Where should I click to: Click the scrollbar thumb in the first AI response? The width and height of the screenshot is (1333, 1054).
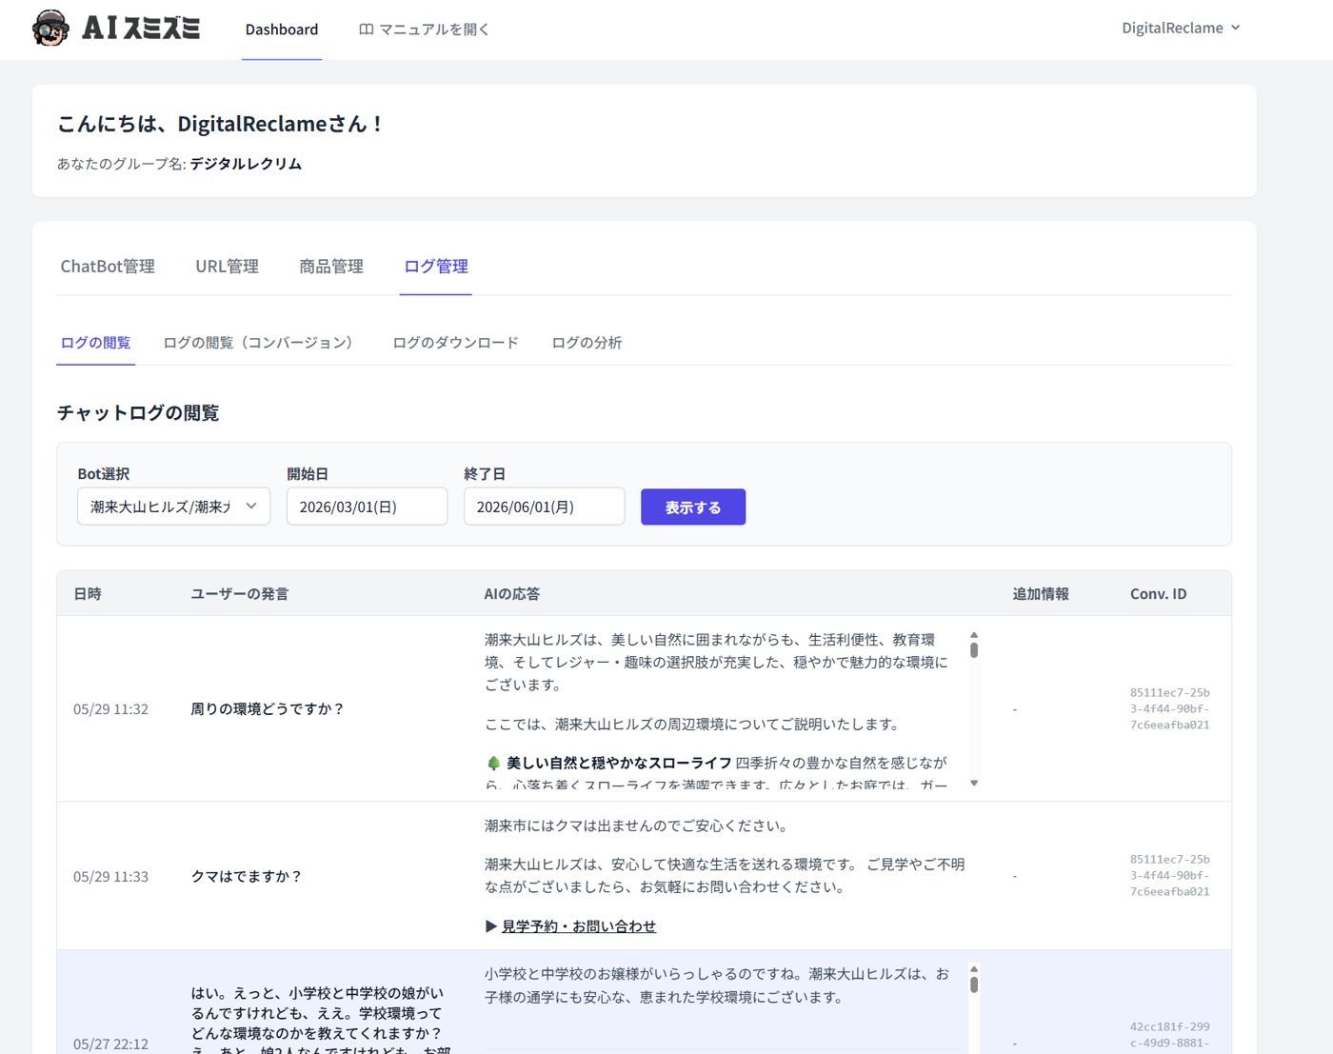pos(974,650)
